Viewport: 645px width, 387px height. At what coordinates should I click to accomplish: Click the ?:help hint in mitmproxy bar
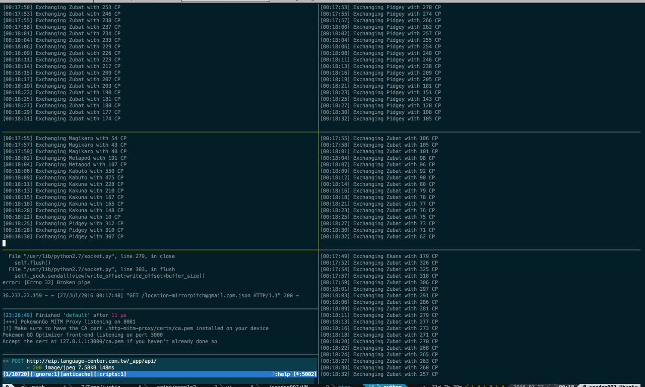281,374
